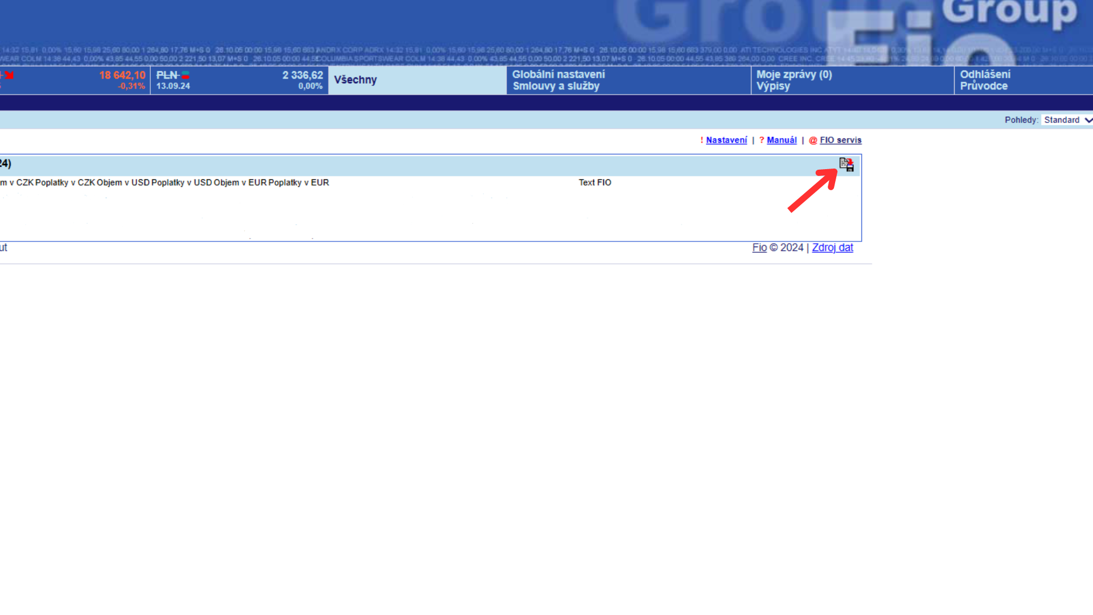Click the PLN index flag icon
The image size is (1093, 615).
[186, 75]
